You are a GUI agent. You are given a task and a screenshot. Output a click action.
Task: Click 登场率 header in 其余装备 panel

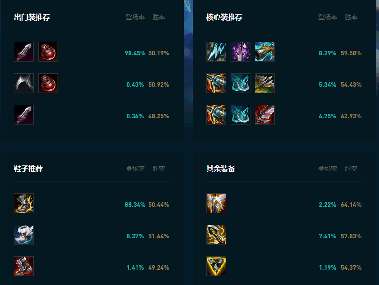[x=328, y=169]
